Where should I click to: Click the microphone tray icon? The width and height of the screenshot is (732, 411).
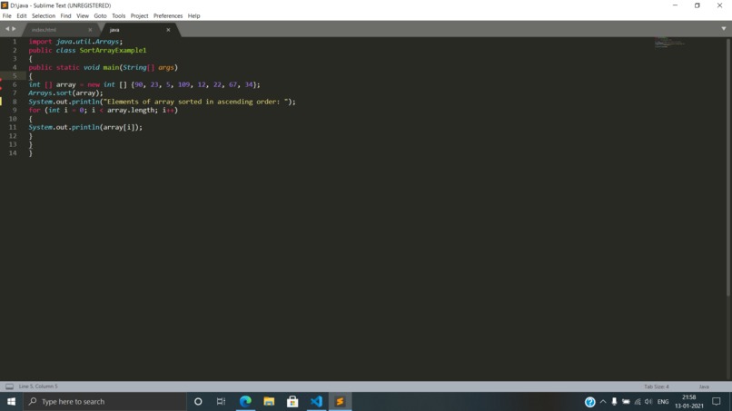click(x=614, y=402)
